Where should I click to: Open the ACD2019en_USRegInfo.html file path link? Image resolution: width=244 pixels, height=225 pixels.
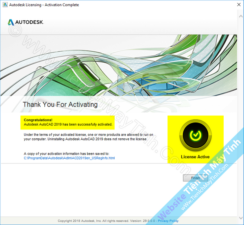click(x=69, y=158)
